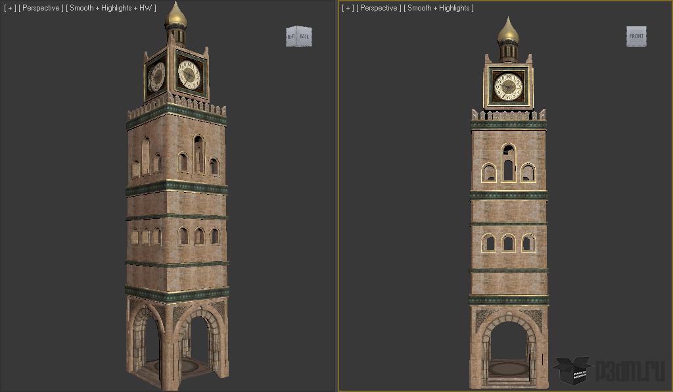Click the tall center upper window in the right viewport
673x392 pixels.
click(x=508, y=164)
